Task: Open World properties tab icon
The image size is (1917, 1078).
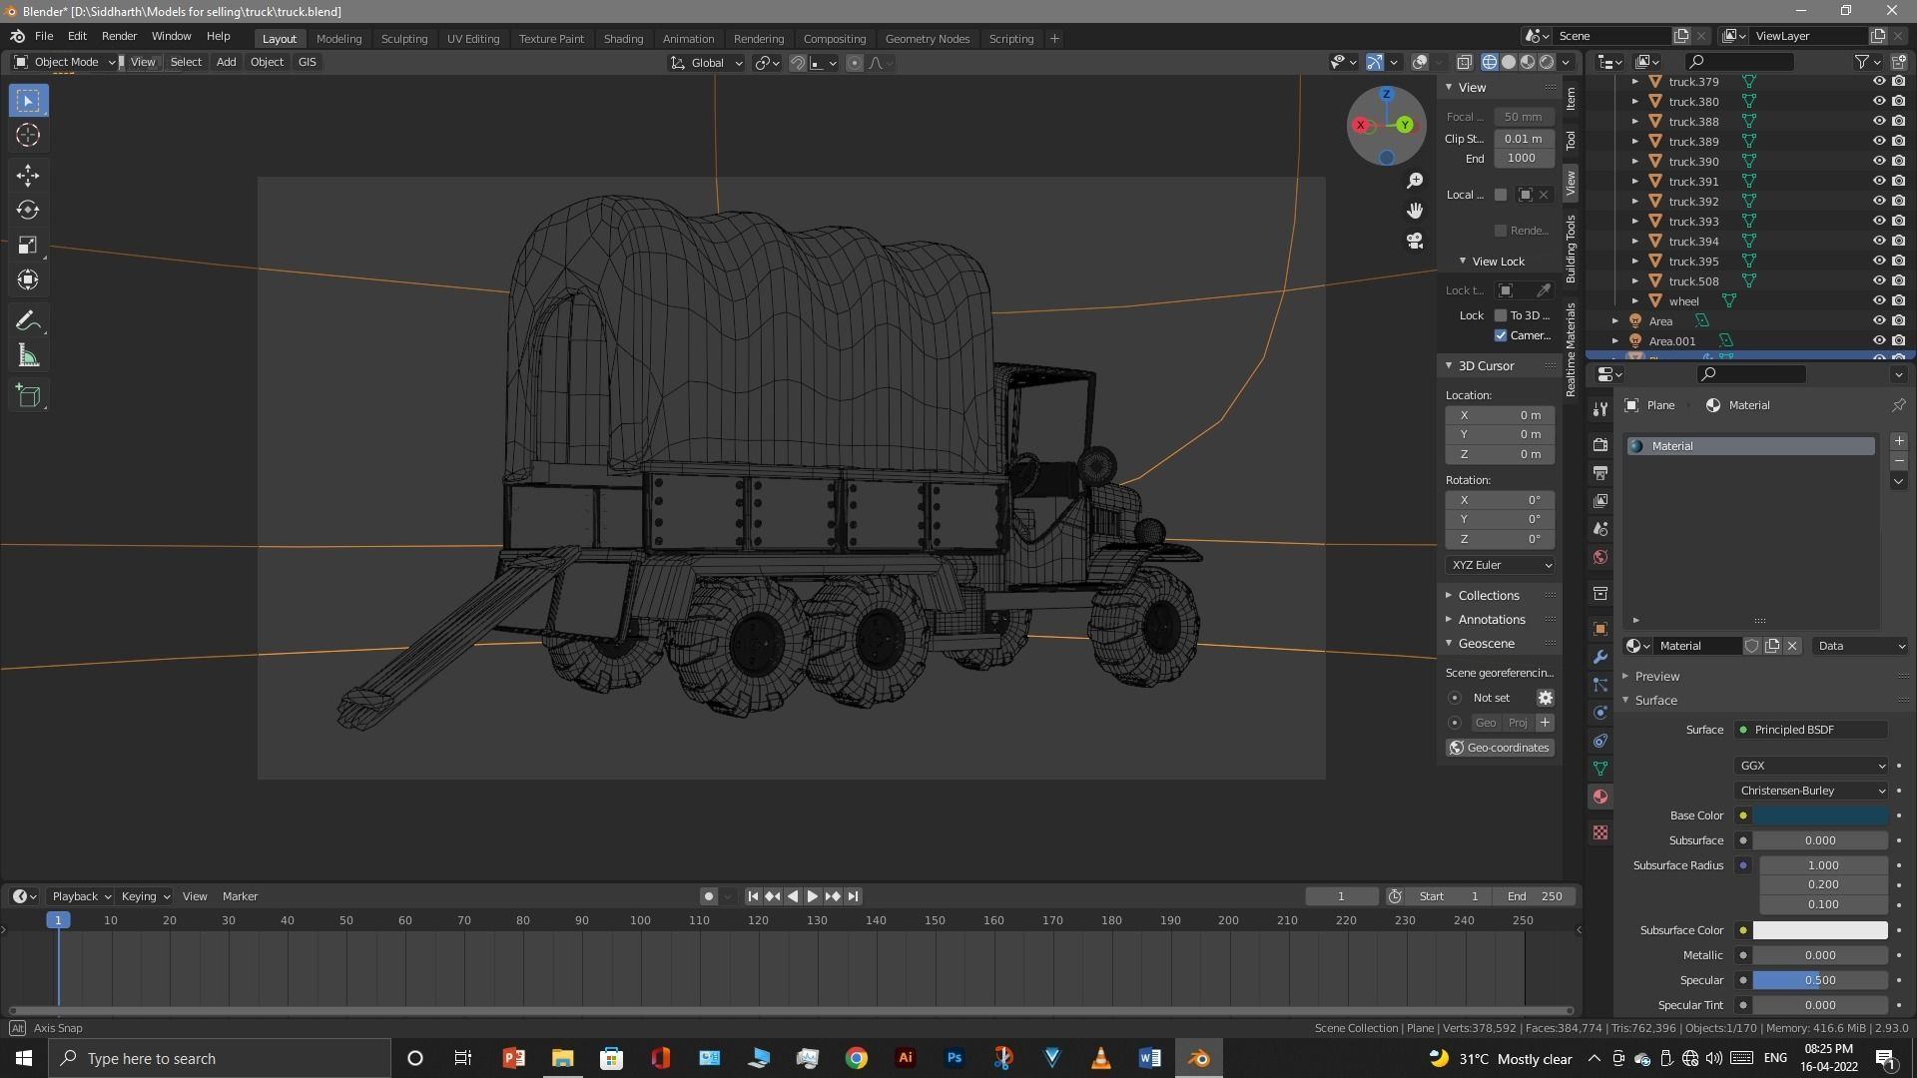Action: [1600, 557]
